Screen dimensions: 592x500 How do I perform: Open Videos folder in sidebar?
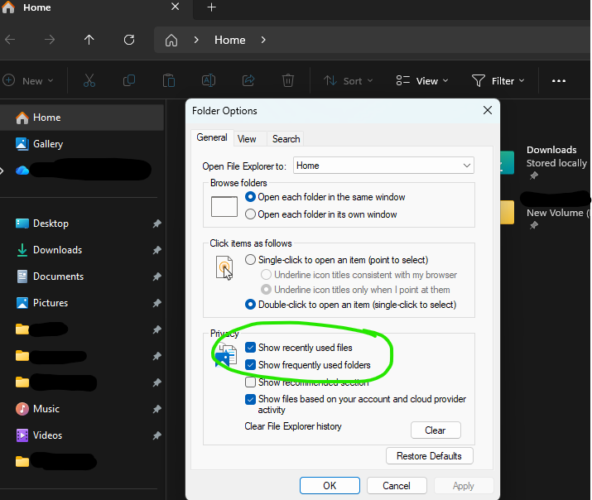click(39, 435)
